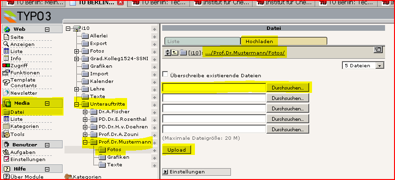Go up one folder level icon
395x180 pixels.
click(x=175, y=53)
